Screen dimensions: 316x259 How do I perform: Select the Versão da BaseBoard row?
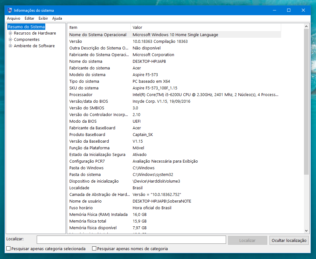175,141
